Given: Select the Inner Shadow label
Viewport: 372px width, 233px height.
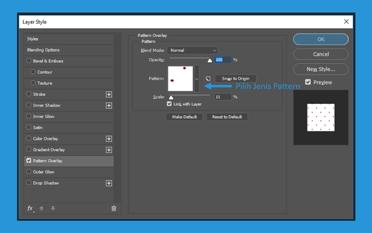Looking at the screenshot, I should click(47, 105).
